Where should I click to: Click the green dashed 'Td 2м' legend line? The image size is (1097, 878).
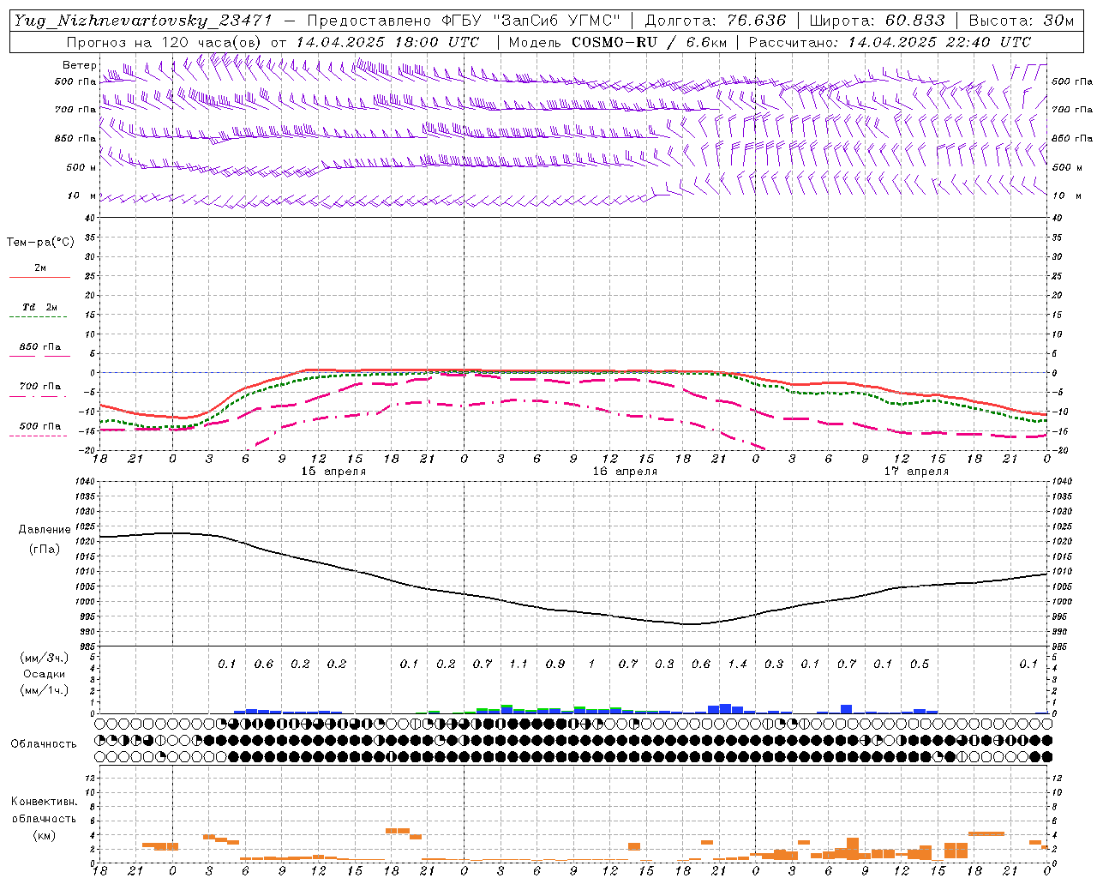[38, 317]
